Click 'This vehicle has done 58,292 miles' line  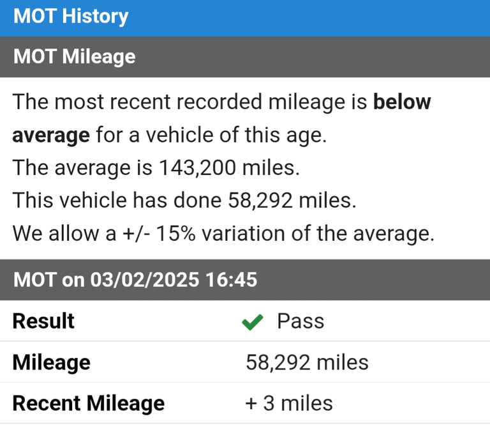pos(184,201)
